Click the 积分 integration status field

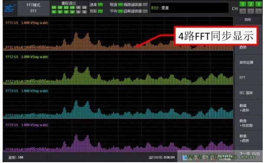pos(189,8)
